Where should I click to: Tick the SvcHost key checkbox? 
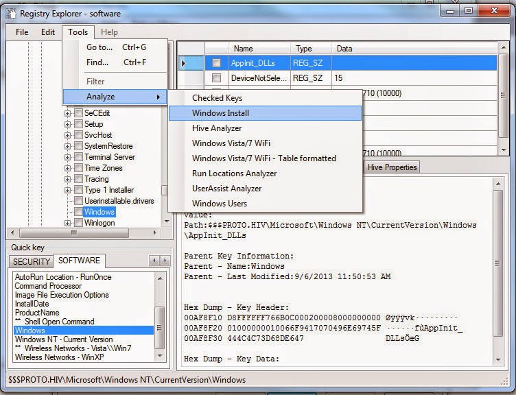coord(79,135)
